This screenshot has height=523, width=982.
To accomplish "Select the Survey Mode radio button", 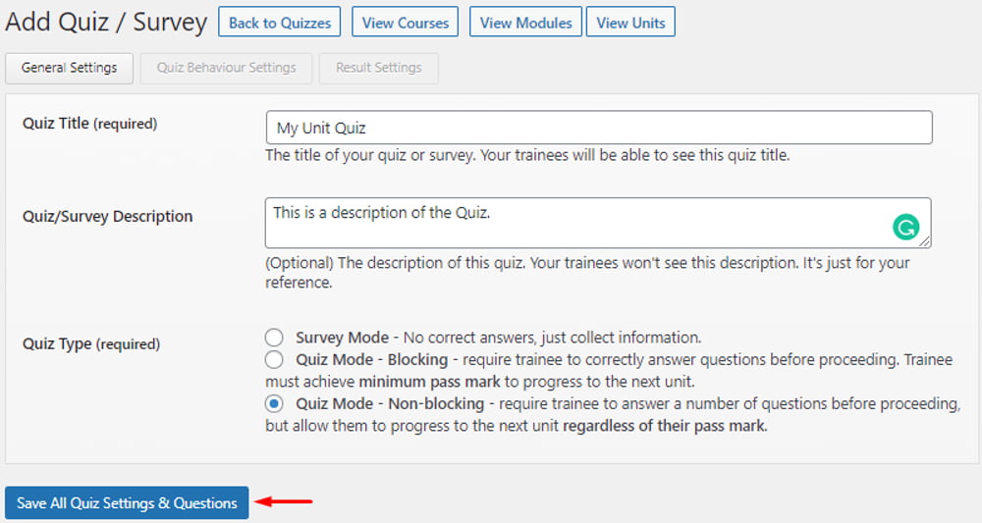I will (274, 338).
